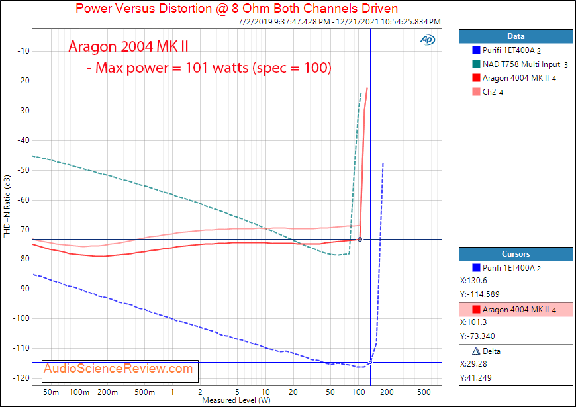The width and height of the screenshot is (576, 407).
Task: Select Aragon 4004 MK II in Data legend
Action: pyautogui.click(x=519, y=78)
